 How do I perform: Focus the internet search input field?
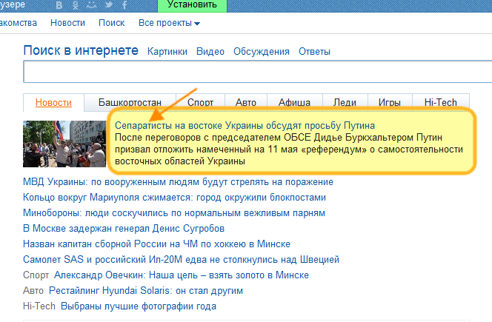(258, 72)
